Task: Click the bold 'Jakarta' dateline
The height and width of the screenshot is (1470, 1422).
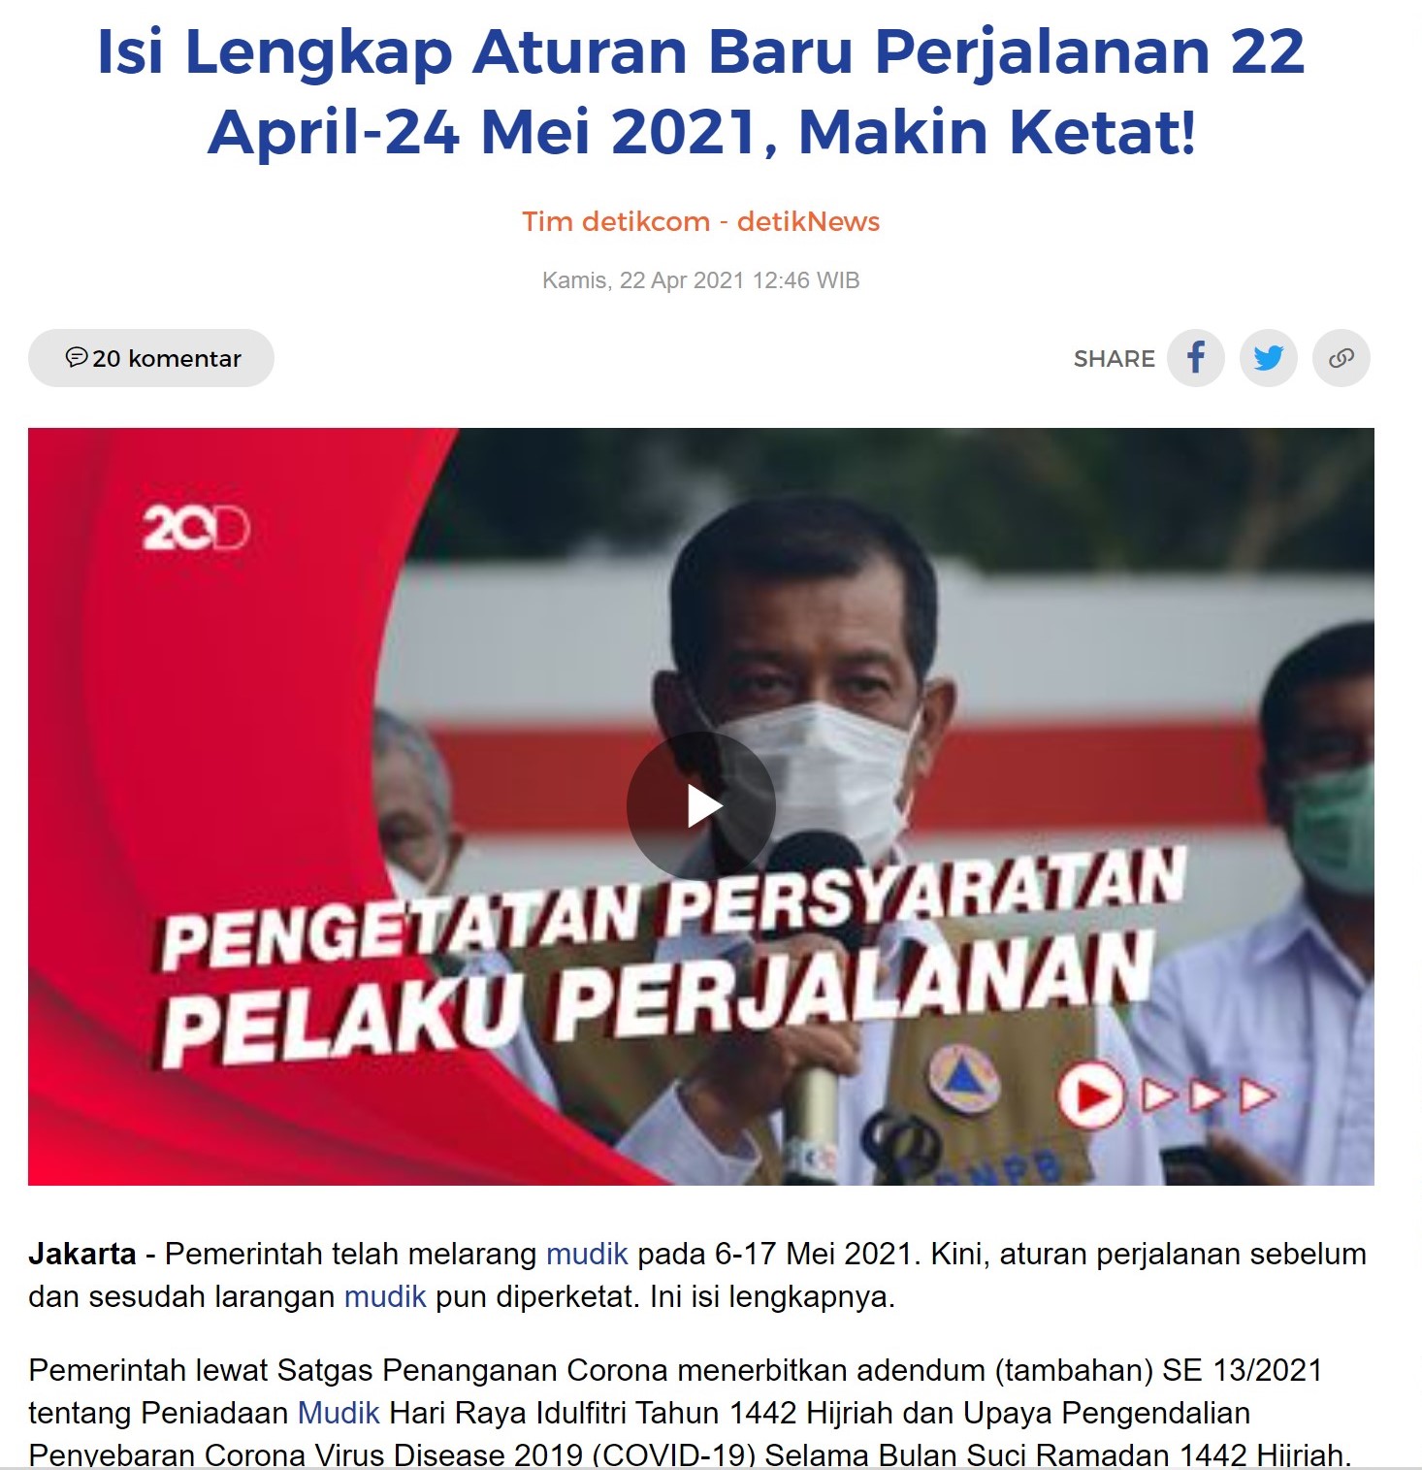Action: (x=82, y=1254)
